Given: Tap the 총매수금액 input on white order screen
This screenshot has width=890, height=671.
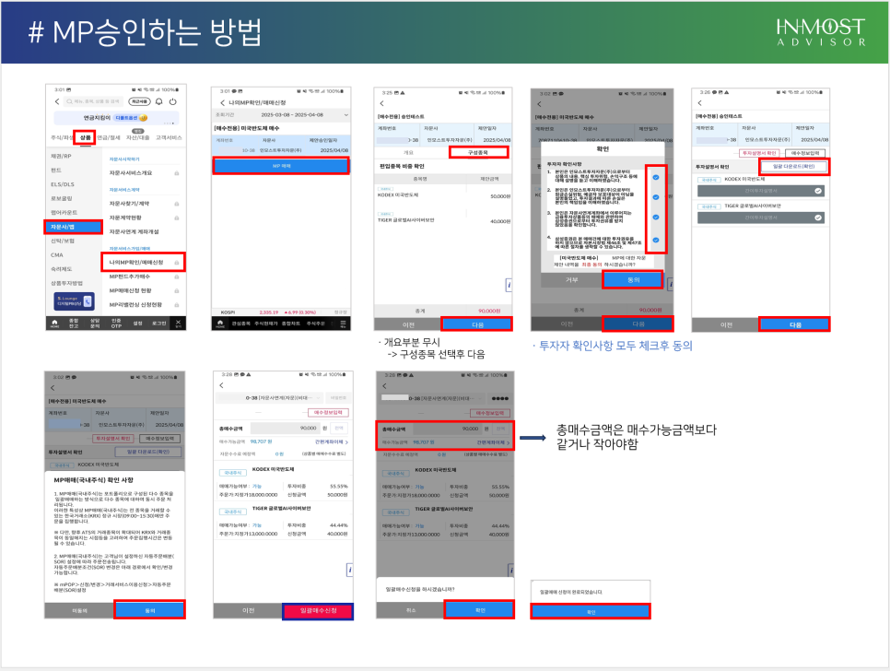Looking at the screenshot, I should [285, 428].
